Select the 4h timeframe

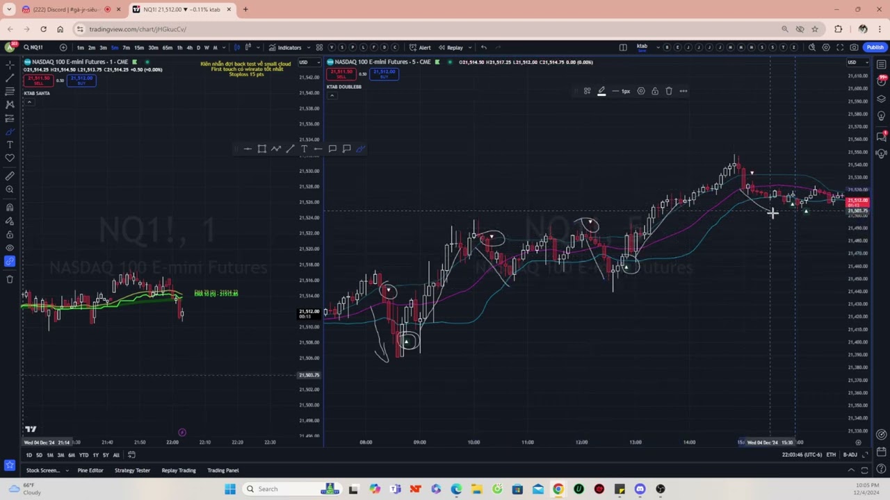(189, 48)
